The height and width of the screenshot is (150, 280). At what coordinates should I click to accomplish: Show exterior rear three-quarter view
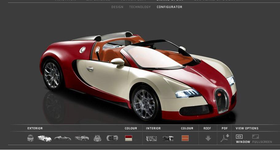[82, 138]
